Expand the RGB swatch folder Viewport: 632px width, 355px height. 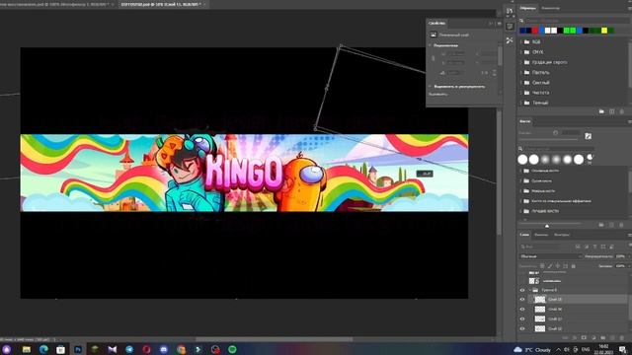point(521,41)
